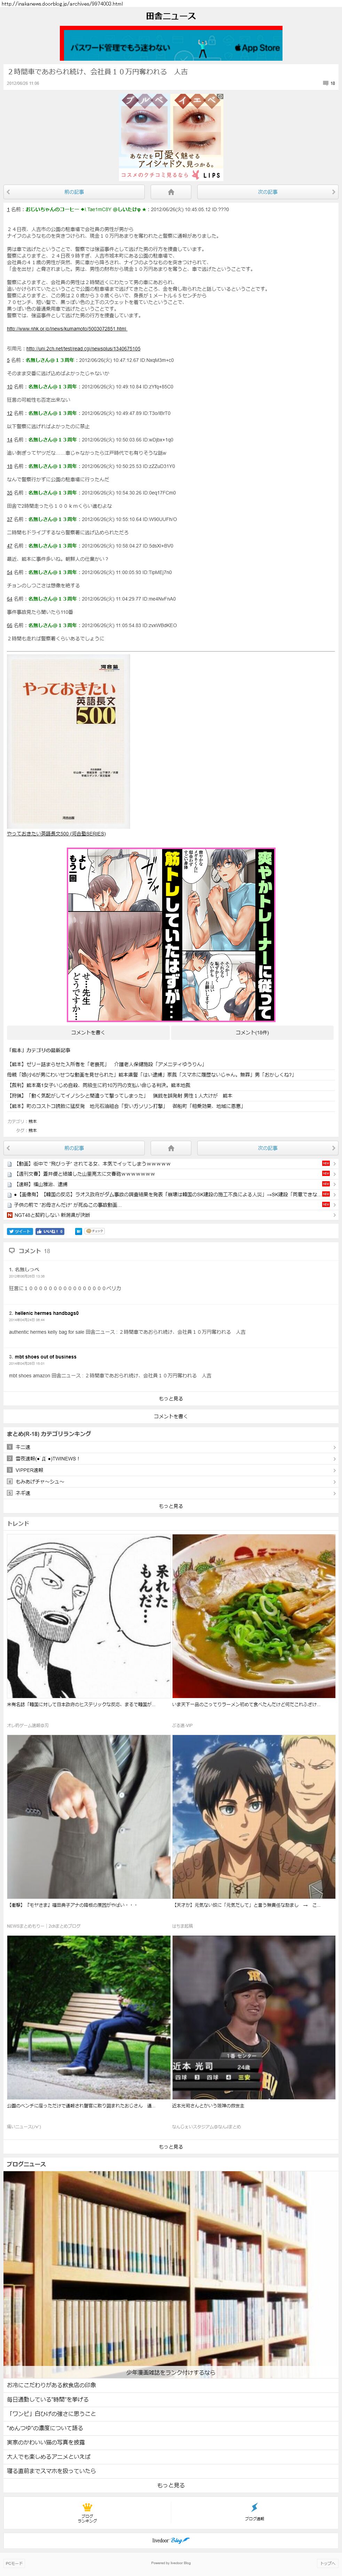Open the 熊本 tag link
The height and width of the screenshot is (2576, 342).
tap(33, 1130)
